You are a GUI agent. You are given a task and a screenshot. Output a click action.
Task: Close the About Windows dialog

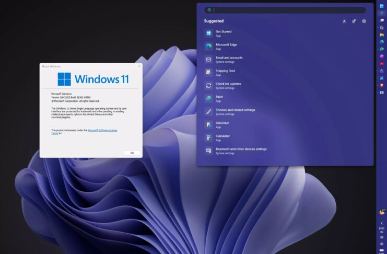coord(139,66)
